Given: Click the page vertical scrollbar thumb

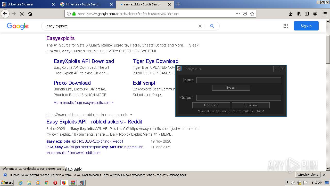Looking at the screenshot, I should [328, 49].
